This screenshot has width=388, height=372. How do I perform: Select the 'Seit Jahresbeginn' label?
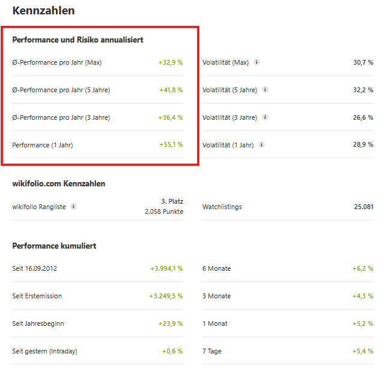[x=38, y=323]
